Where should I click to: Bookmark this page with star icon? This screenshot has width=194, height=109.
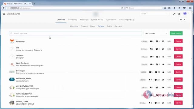165,8
